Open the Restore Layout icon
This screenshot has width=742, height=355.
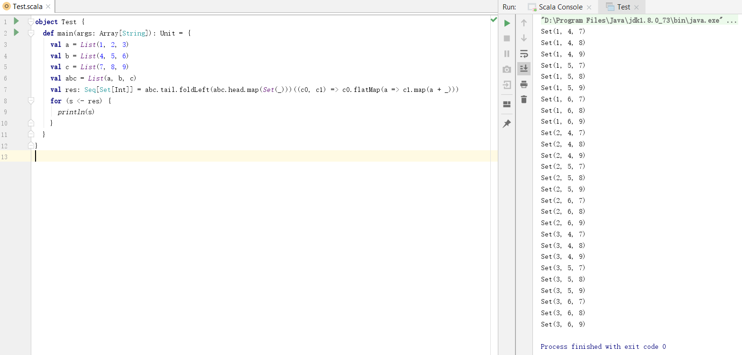[x=507, y=104]
